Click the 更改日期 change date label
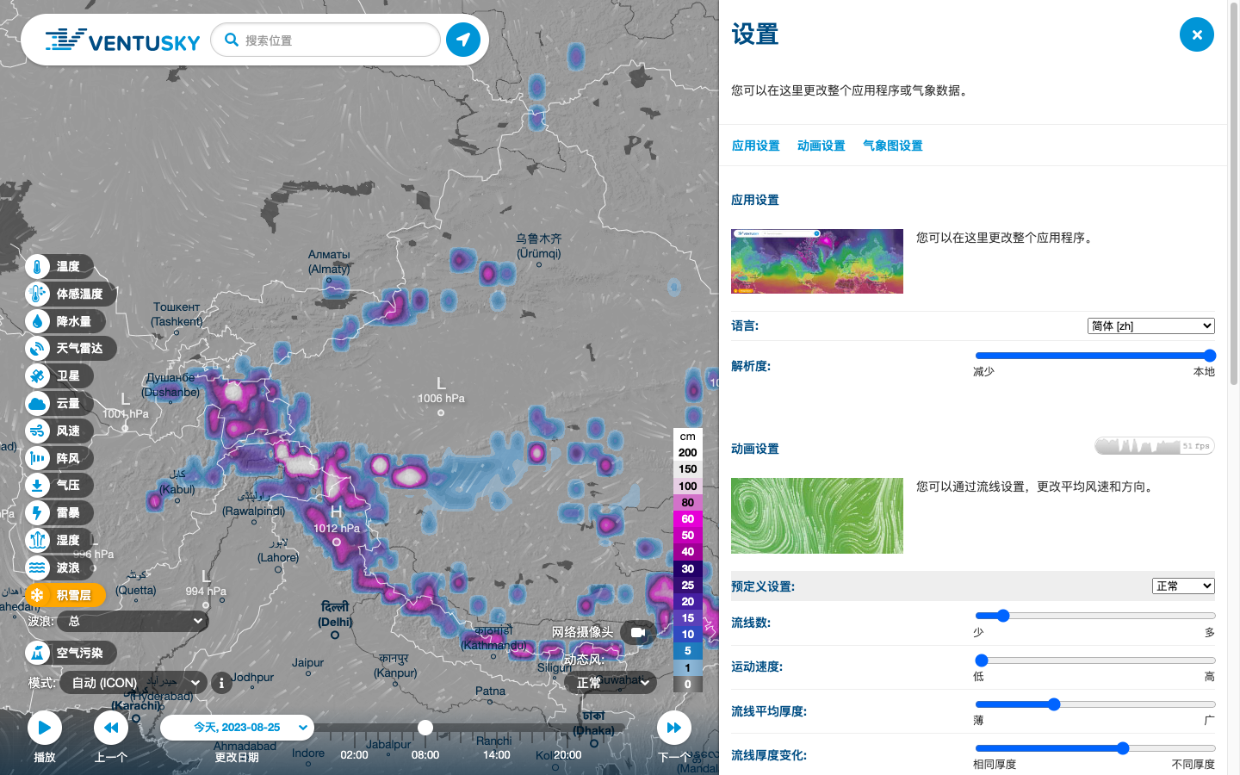This screenshot has width=1240, height=775. (237, 758)
